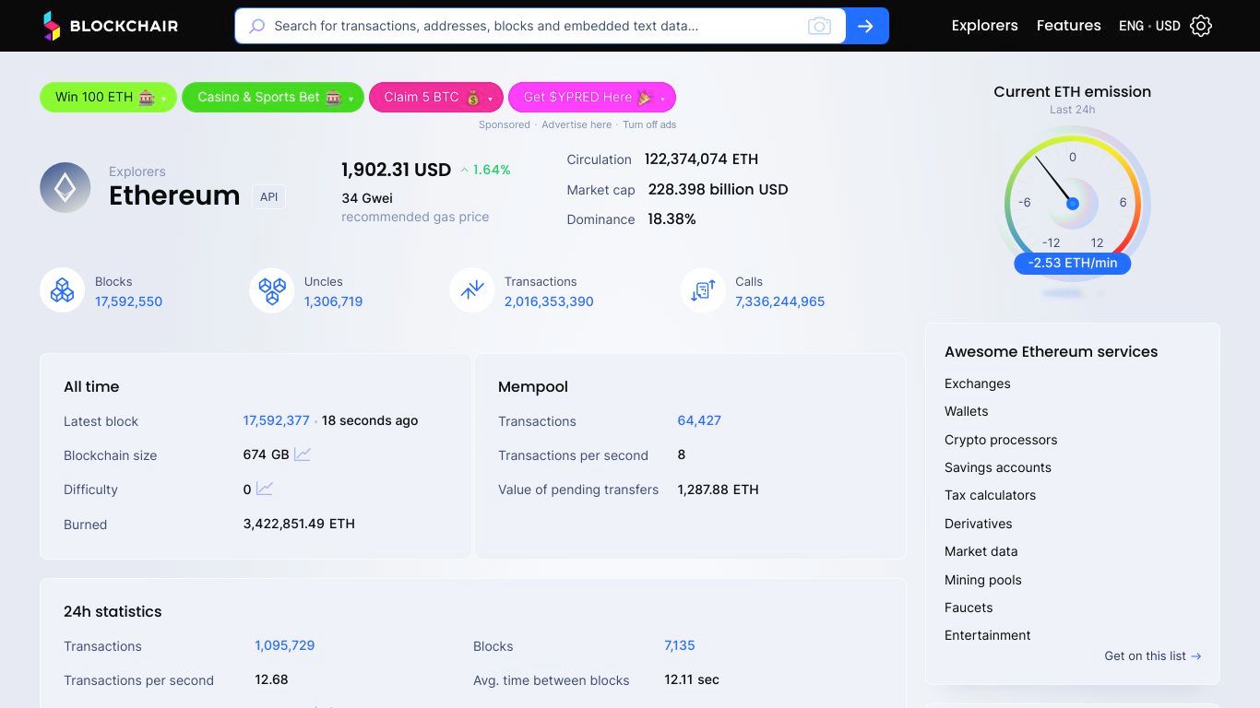Click Circulation value 122,374,074 ETH
Viewport: 1260px width, 708px height.
tap(701, 159)
